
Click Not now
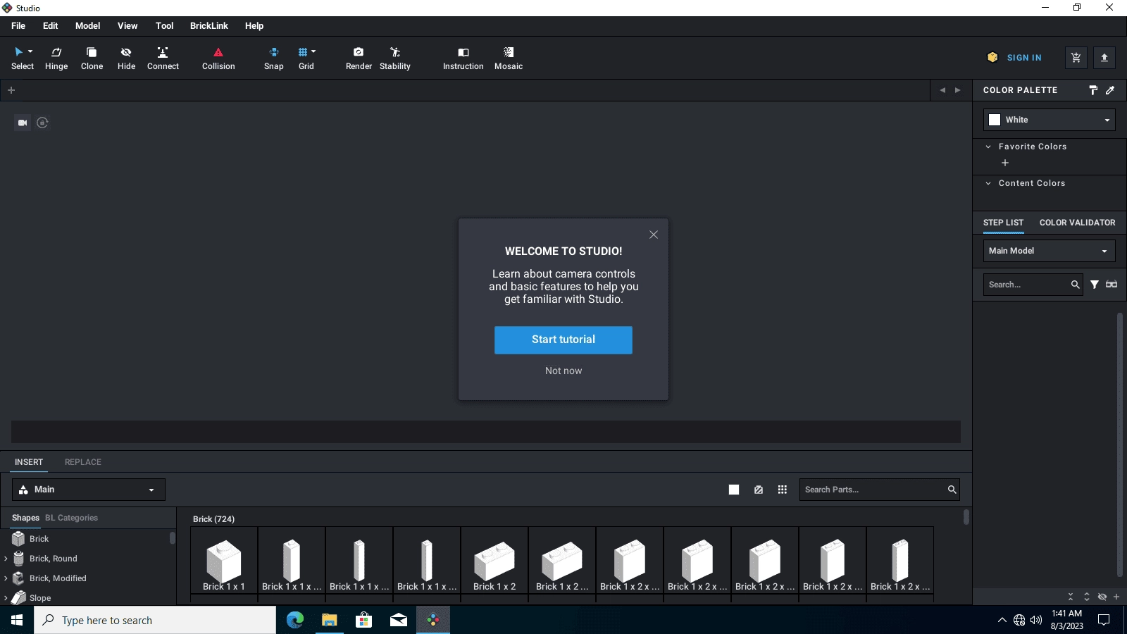(x=563, y=371)
